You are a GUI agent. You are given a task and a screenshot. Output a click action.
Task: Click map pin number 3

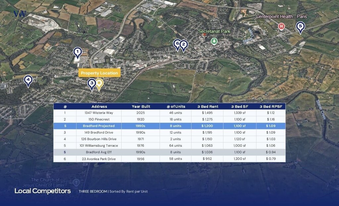point(92,83)
